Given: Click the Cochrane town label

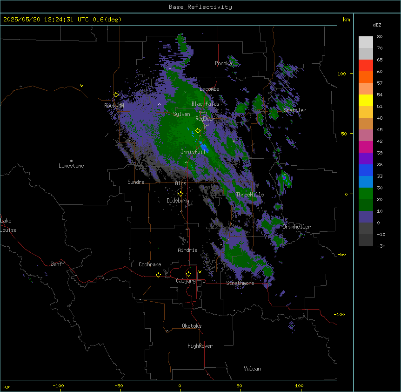Looking at the screenshot, I should point(150,264).
